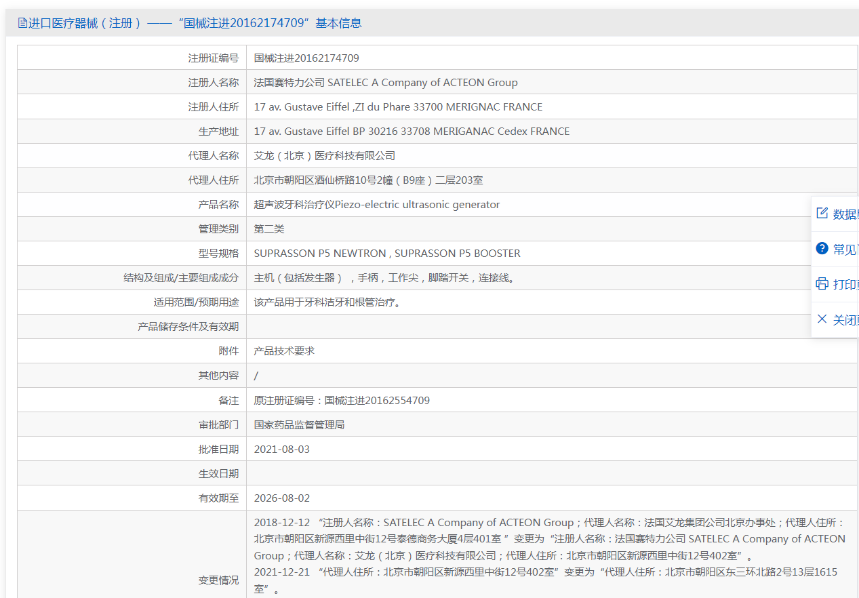Click the 其他内容 label
Viewport: 859px width, 598px height.
[x=219, y=376]
